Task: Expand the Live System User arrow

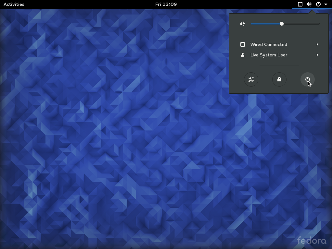Action: pos(317,55)
